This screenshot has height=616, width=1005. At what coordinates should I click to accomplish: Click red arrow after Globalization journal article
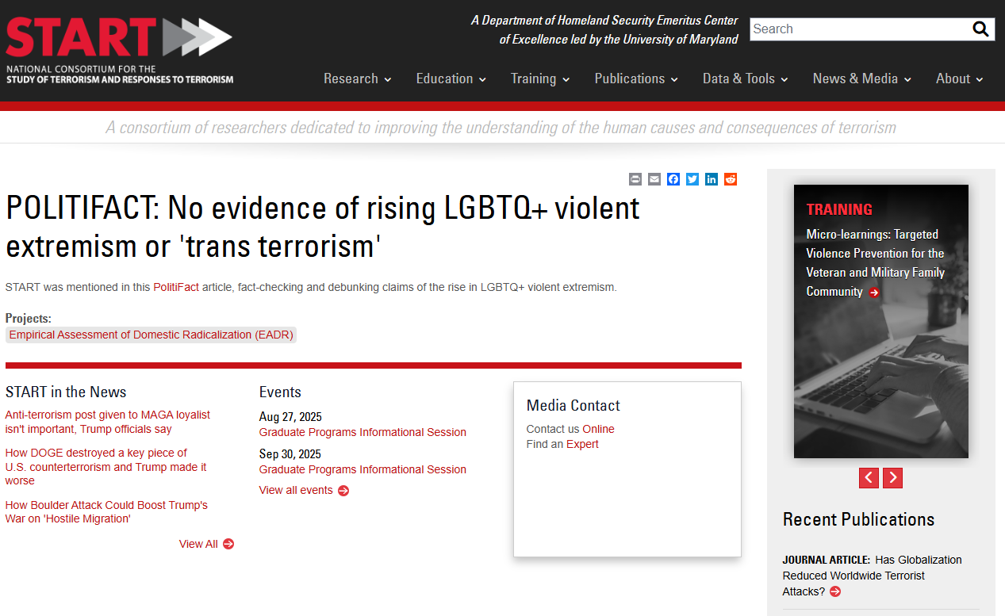835,591
